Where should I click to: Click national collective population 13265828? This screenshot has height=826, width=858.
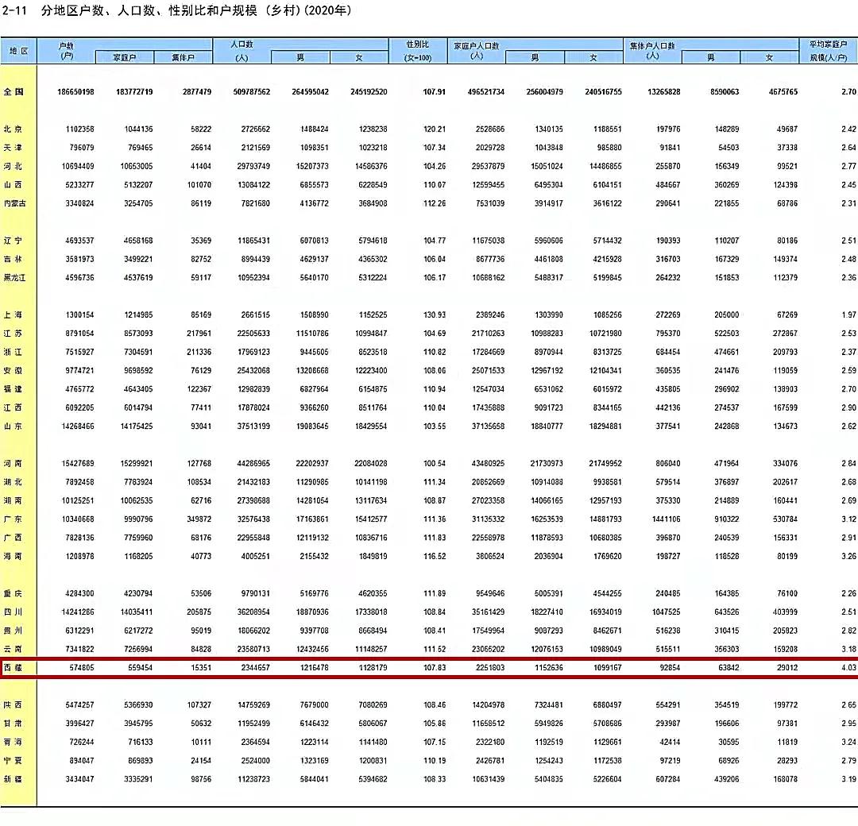[x=663, y=92]
